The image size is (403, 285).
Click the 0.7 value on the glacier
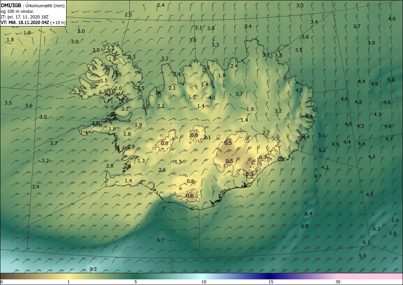tap(263, 157)
